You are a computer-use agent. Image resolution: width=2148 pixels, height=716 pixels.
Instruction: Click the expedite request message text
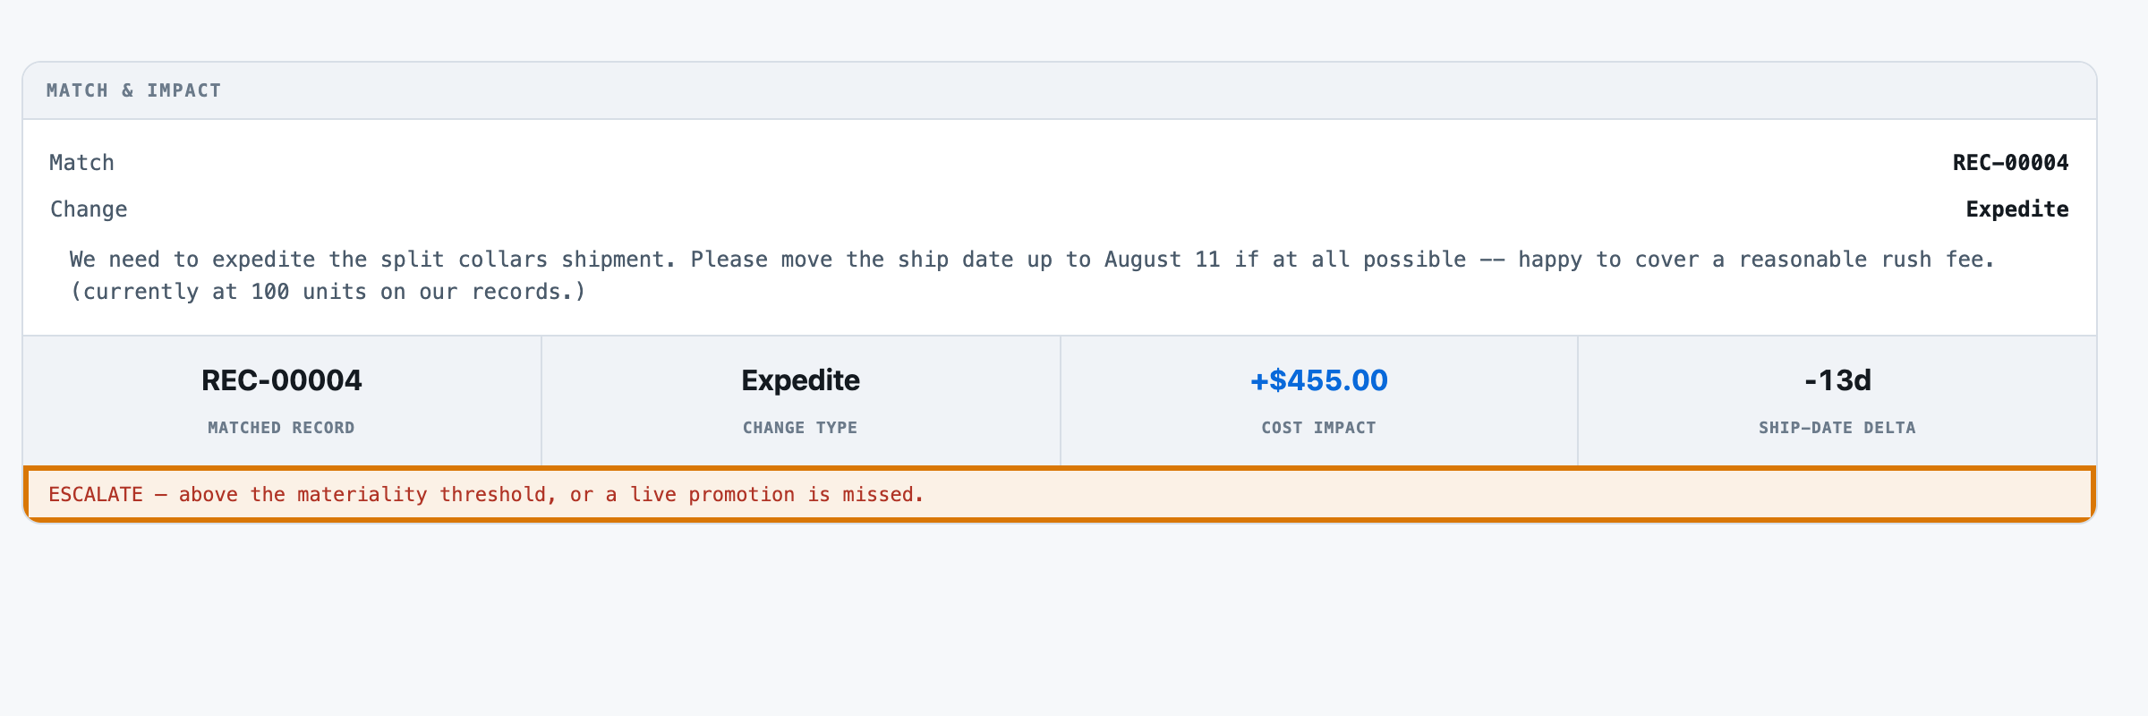tap(1033, 260)
